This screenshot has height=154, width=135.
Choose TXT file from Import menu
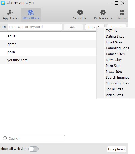tap(111, 31)
